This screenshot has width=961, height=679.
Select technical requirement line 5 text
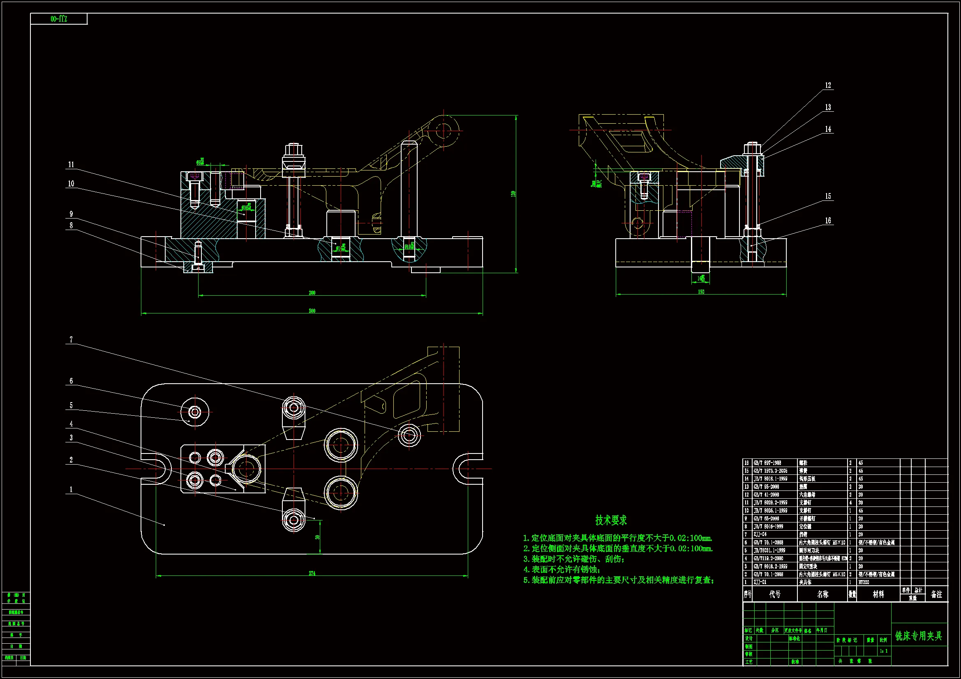(x=619, y=580)
